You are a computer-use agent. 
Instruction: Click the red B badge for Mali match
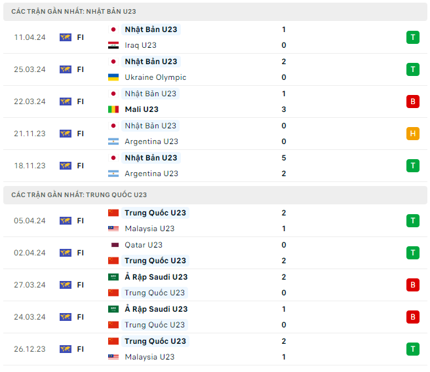tap(412, 102)
